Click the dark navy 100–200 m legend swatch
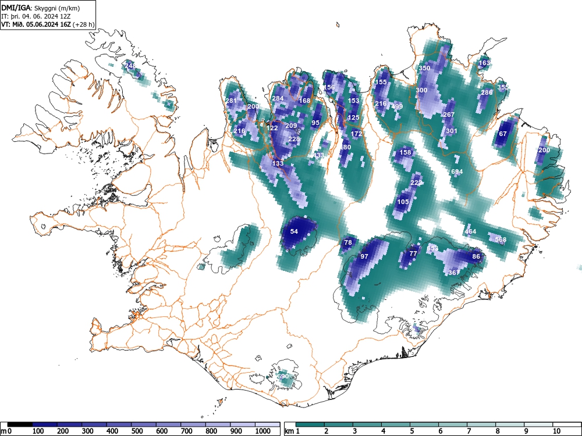This screenshot has width=582, height=436. 45,424
